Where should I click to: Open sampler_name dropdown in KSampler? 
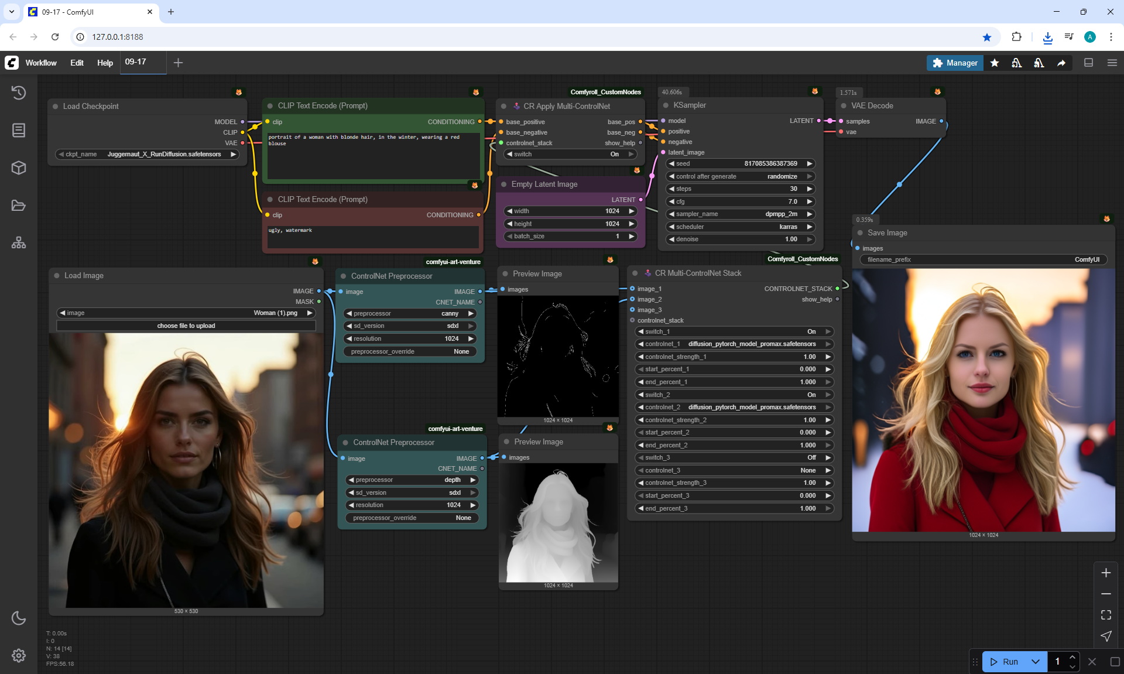741,214
